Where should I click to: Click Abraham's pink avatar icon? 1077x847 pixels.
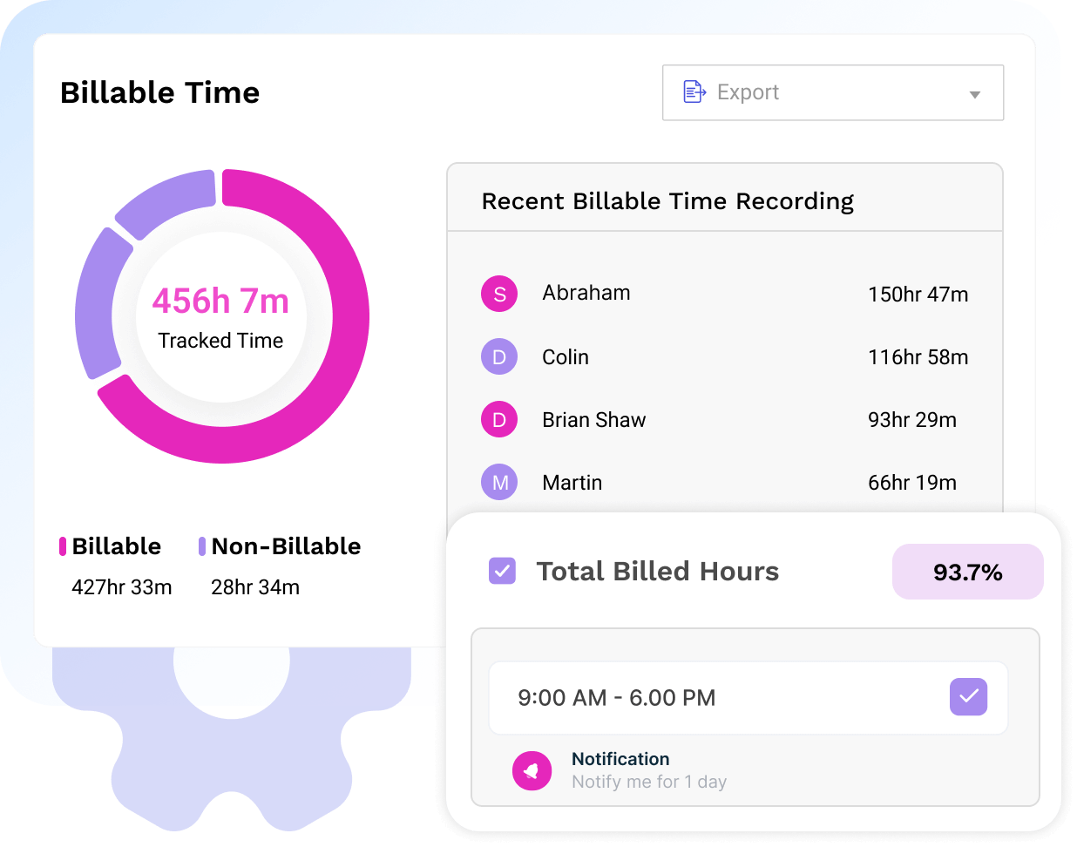click(499, 294)
